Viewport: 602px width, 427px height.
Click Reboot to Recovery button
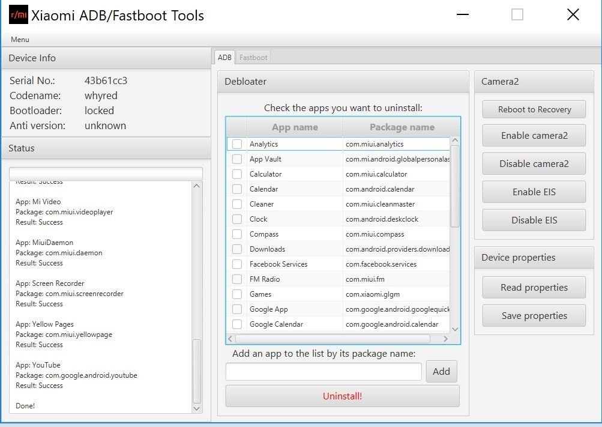pyautogui.click(x=534, y=109)
